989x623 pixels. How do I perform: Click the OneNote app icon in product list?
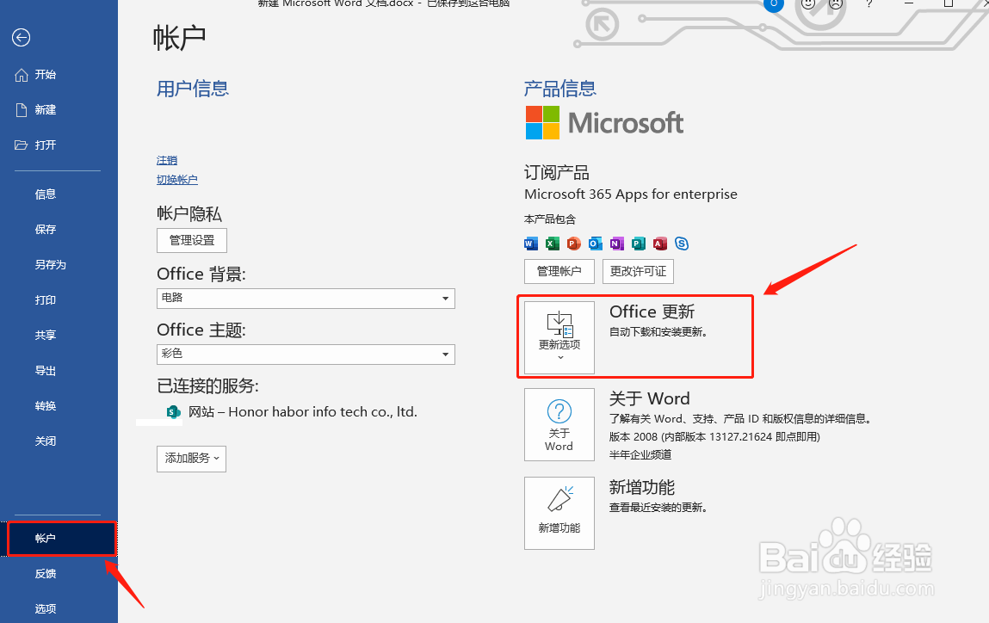point(617,244)
